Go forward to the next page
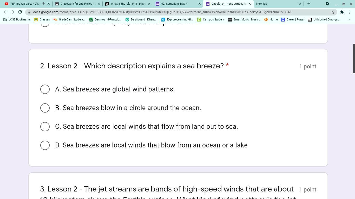 (12, 12)
